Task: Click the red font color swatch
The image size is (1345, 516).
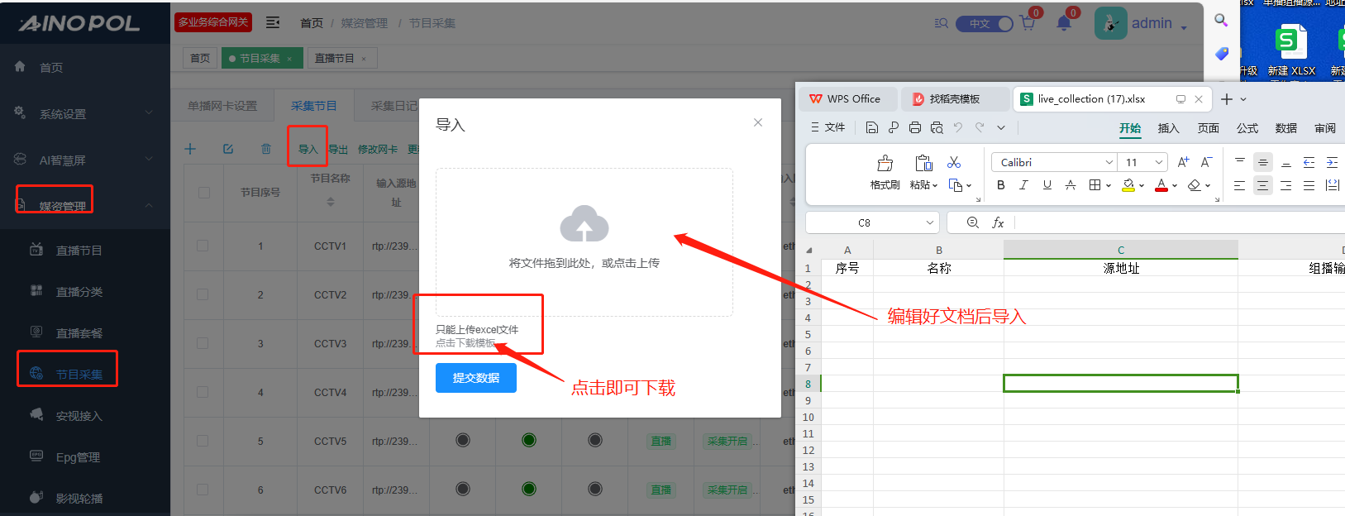Action: pyautogui.click(x=1161, y=185)
